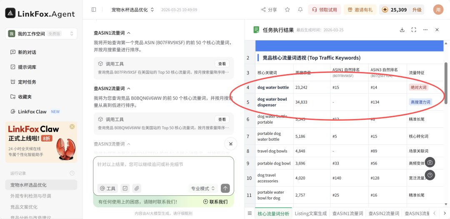This screenshot has height=219, width=450.
Task: Open the notifications bell
Action: (300, 10)
